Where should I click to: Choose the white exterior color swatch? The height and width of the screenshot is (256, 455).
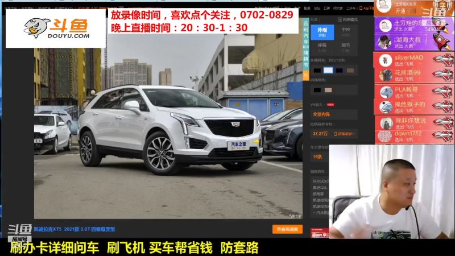[x=328, y=70]
